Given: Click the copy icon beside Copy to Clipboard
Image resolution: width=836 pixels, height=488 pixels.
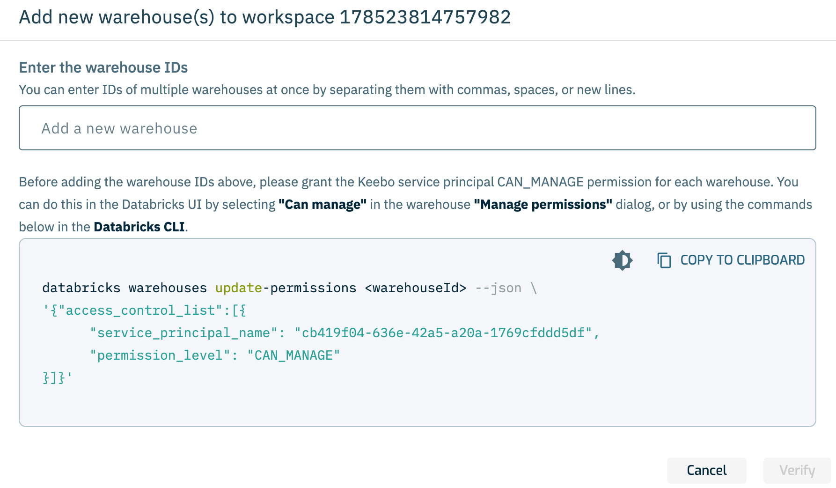Looking at the screenshot, I should pyautogui.click(x=664, y=260).
